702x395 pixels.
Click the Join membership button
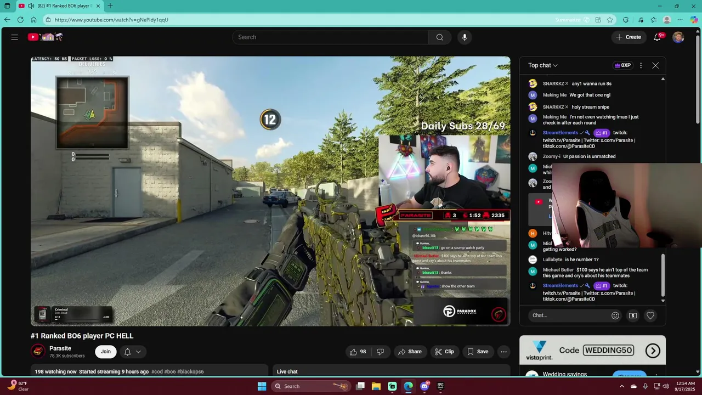pos(106,352)
